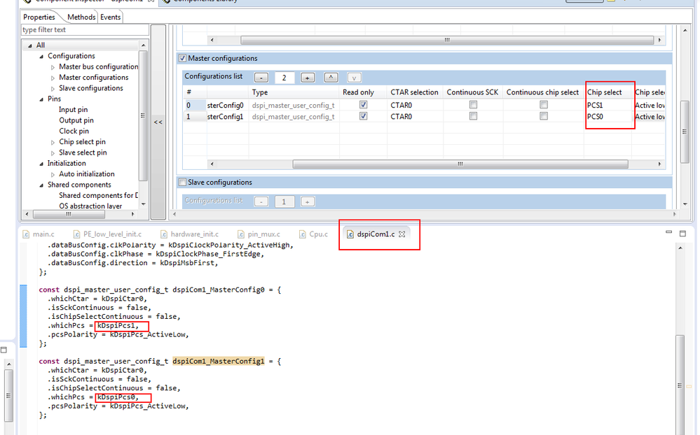Increase slave configurations count with plus
This screenshot has height=435, width=700.
click(308, 202)
